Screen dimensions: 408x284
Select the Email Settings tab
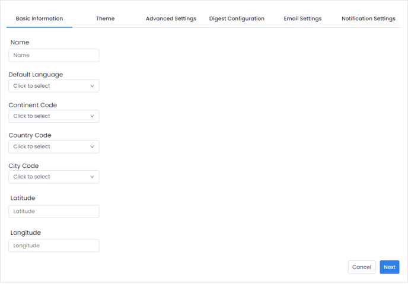(302, 18)
